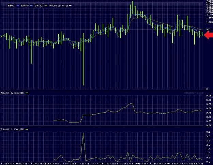
Task: Click the 0.65 value on Volatility Slow axis
Action: 209,96
